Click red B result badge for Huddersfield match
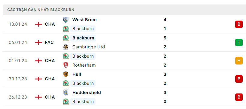This screenshot has height=109, width=246. click(239, 97)
